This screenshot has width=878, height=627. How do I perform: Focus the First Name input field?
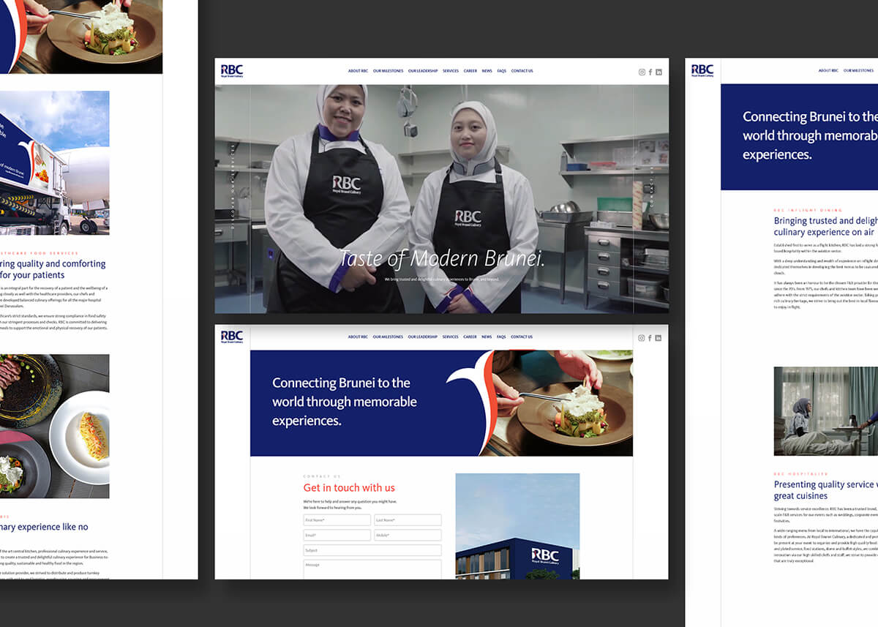pos(337,520)
